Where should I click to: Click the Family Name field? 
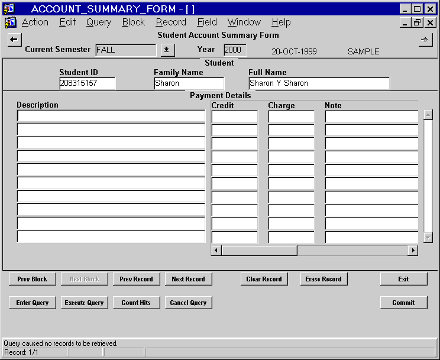coord(189,83)
